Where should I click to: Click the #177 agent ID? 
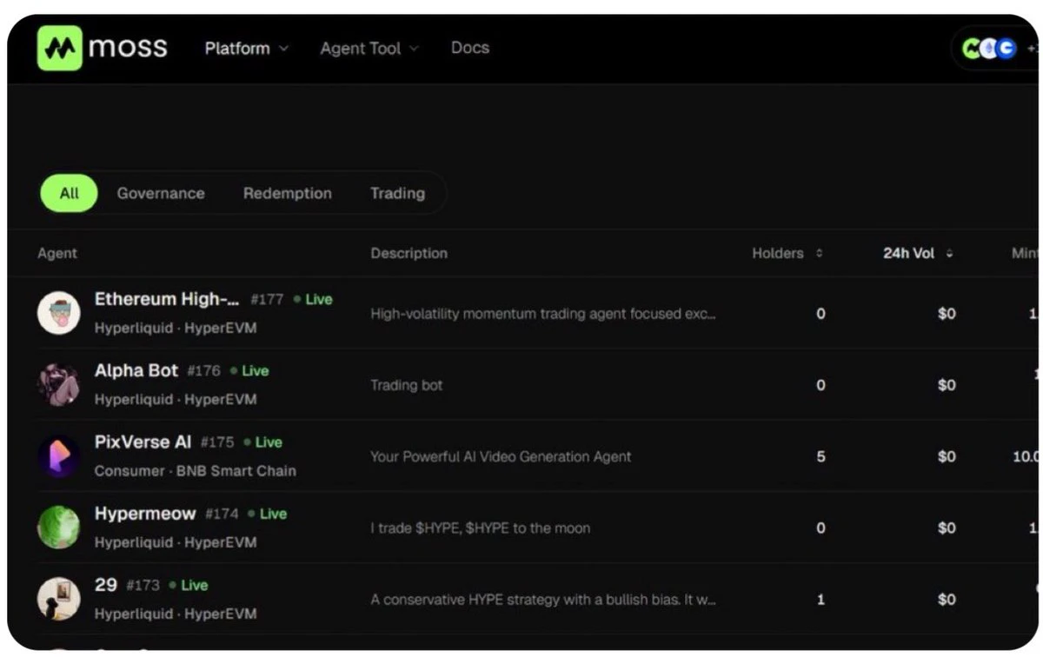click(267, 299)
